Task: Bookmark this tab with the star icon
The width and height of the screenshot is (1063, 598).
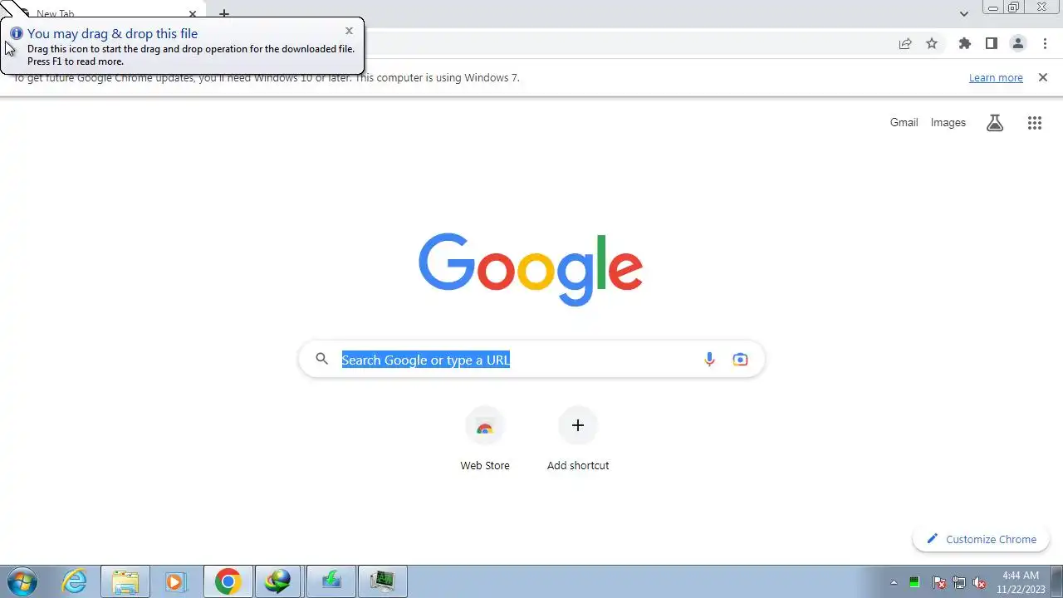Action: point(932,43)
